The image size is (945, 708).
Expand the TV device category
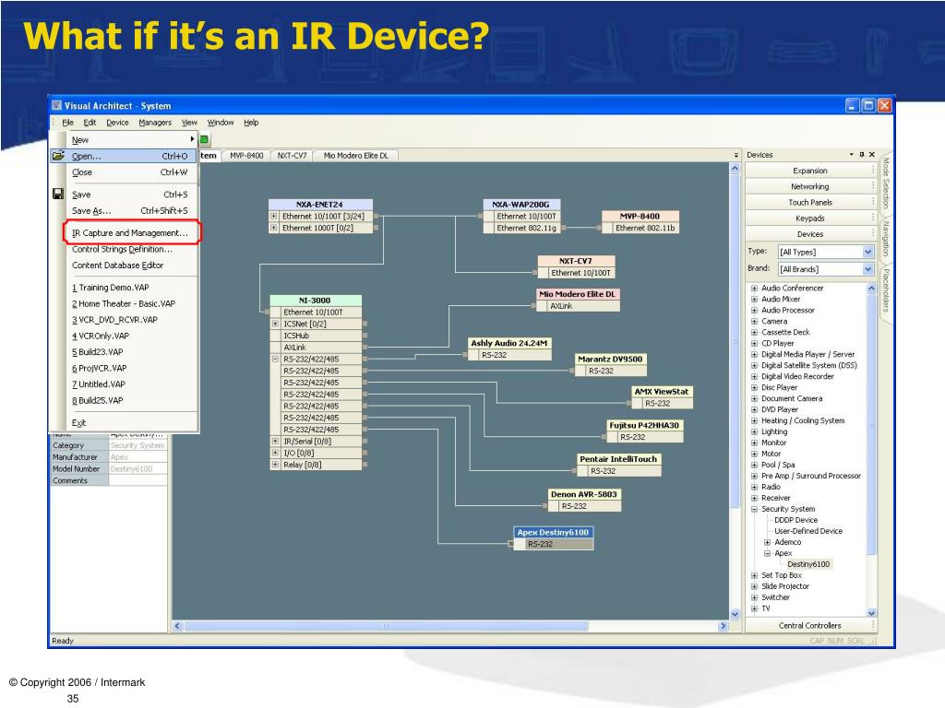[x=754, y=608]
